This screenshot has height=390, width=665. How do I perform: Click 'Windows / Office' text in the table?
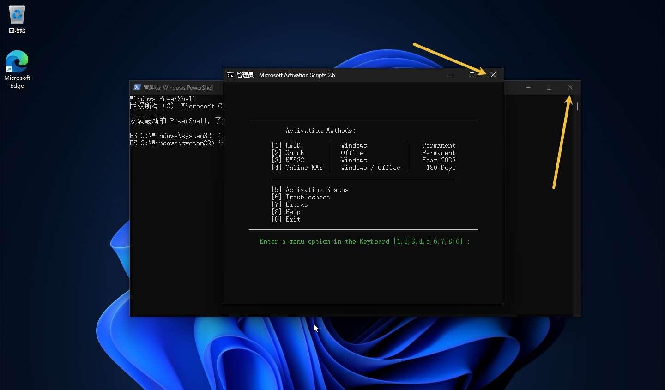(370, 168)
